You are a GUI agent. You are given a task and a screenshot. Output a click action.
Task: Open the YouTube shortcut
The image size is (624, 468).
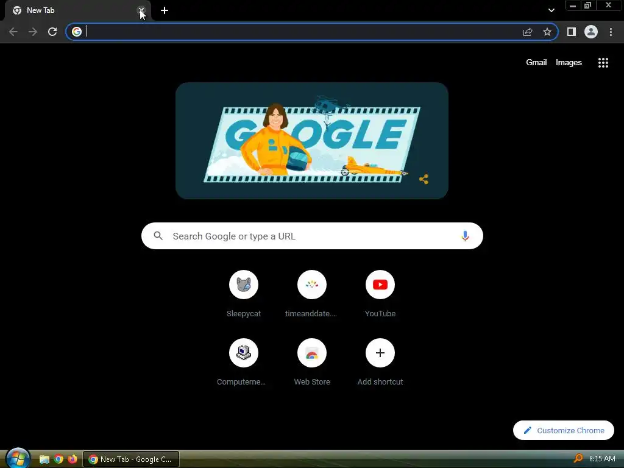[x=380, y=285]
